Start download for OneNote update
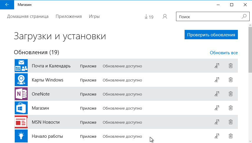 (217, 94)
